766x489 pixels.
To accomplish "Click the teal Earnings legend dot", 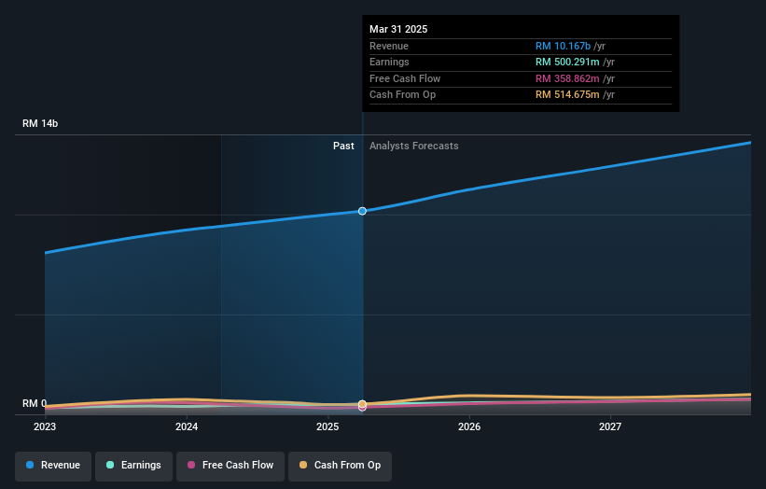I will [x=110, y=465].
